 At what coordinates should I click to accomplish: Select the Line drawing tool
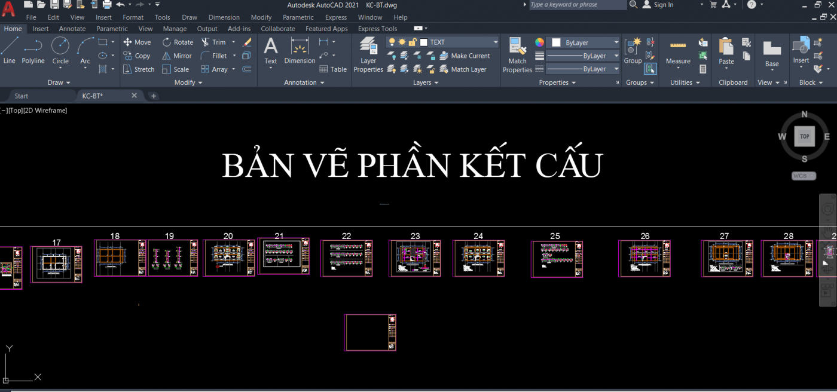click(x=10, y=50)
